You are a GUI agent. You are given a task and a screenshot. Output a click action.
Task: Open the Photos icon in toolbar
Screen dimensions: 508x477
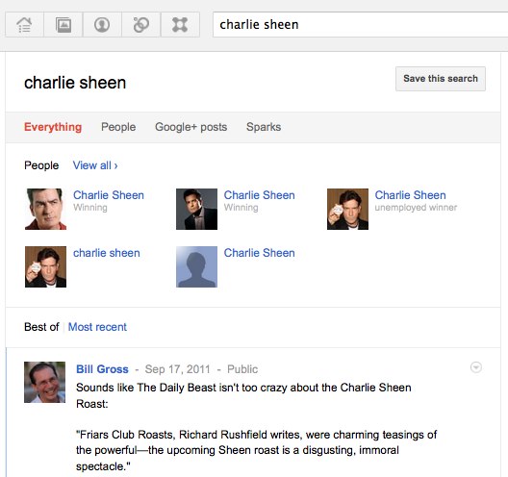click(63, 25)
